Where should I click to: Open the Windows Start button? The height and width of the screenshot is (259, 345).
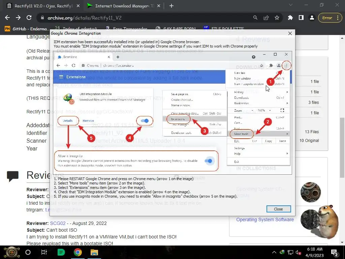11,252
